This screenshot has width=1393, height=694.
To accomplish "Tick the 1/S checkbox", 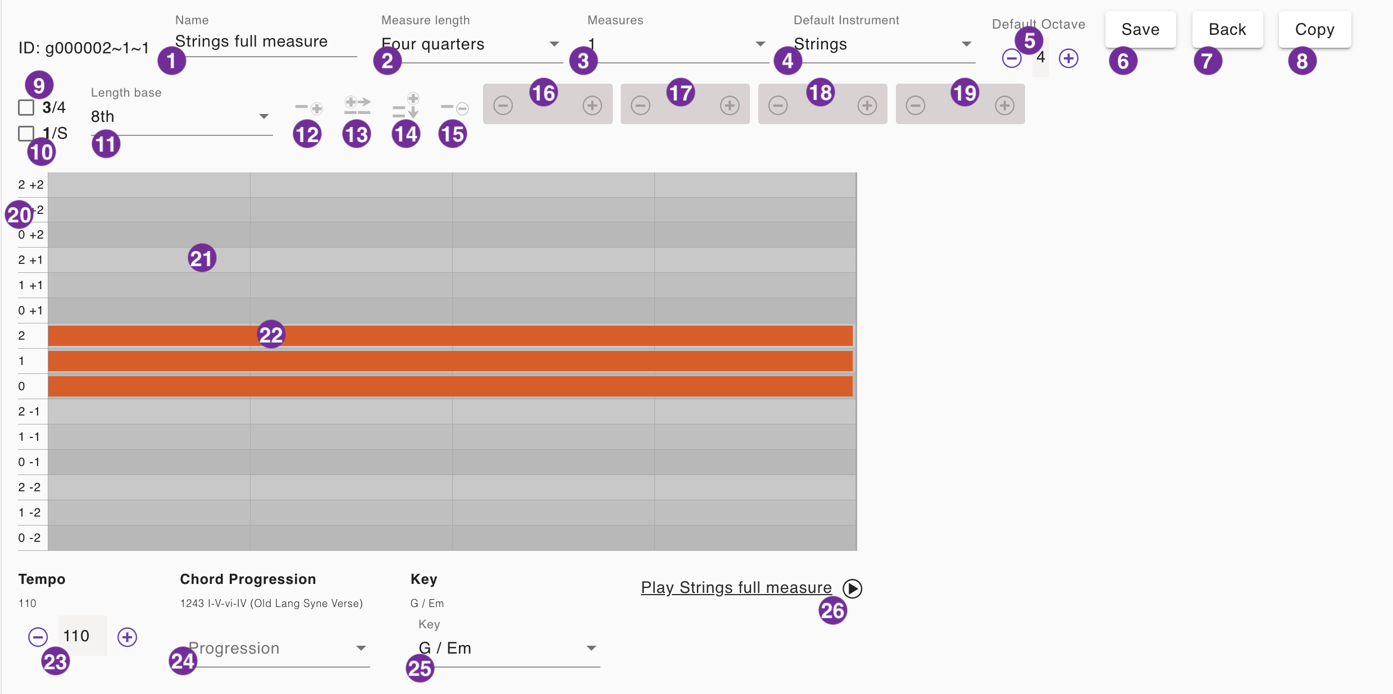I will (x=26, y=134).
